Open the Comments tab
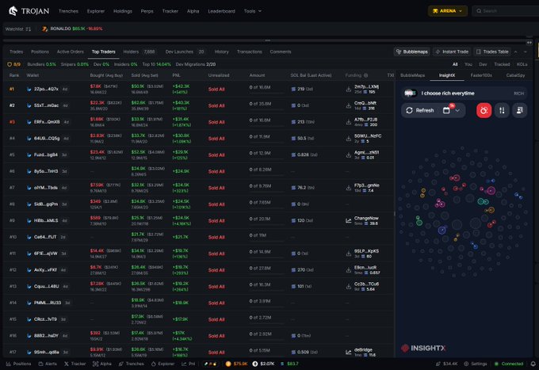Image resolution: width=539 pixels, height=370 pixels. point(281,51)
